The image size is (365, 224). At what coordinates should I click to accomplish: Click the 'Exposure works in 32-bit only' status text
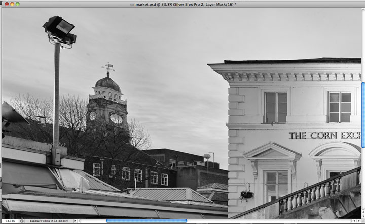click(x=49, y=221)
